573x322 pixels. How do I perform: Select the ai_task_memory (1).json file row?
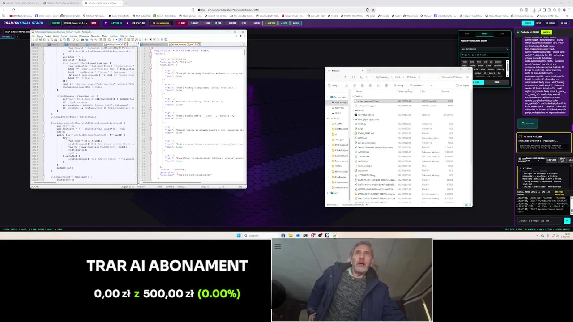coord(403,101)
